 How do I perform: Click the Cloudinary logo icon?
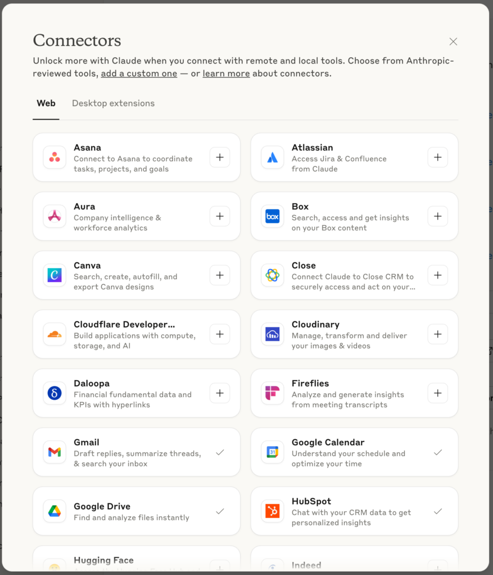(273, 334)
